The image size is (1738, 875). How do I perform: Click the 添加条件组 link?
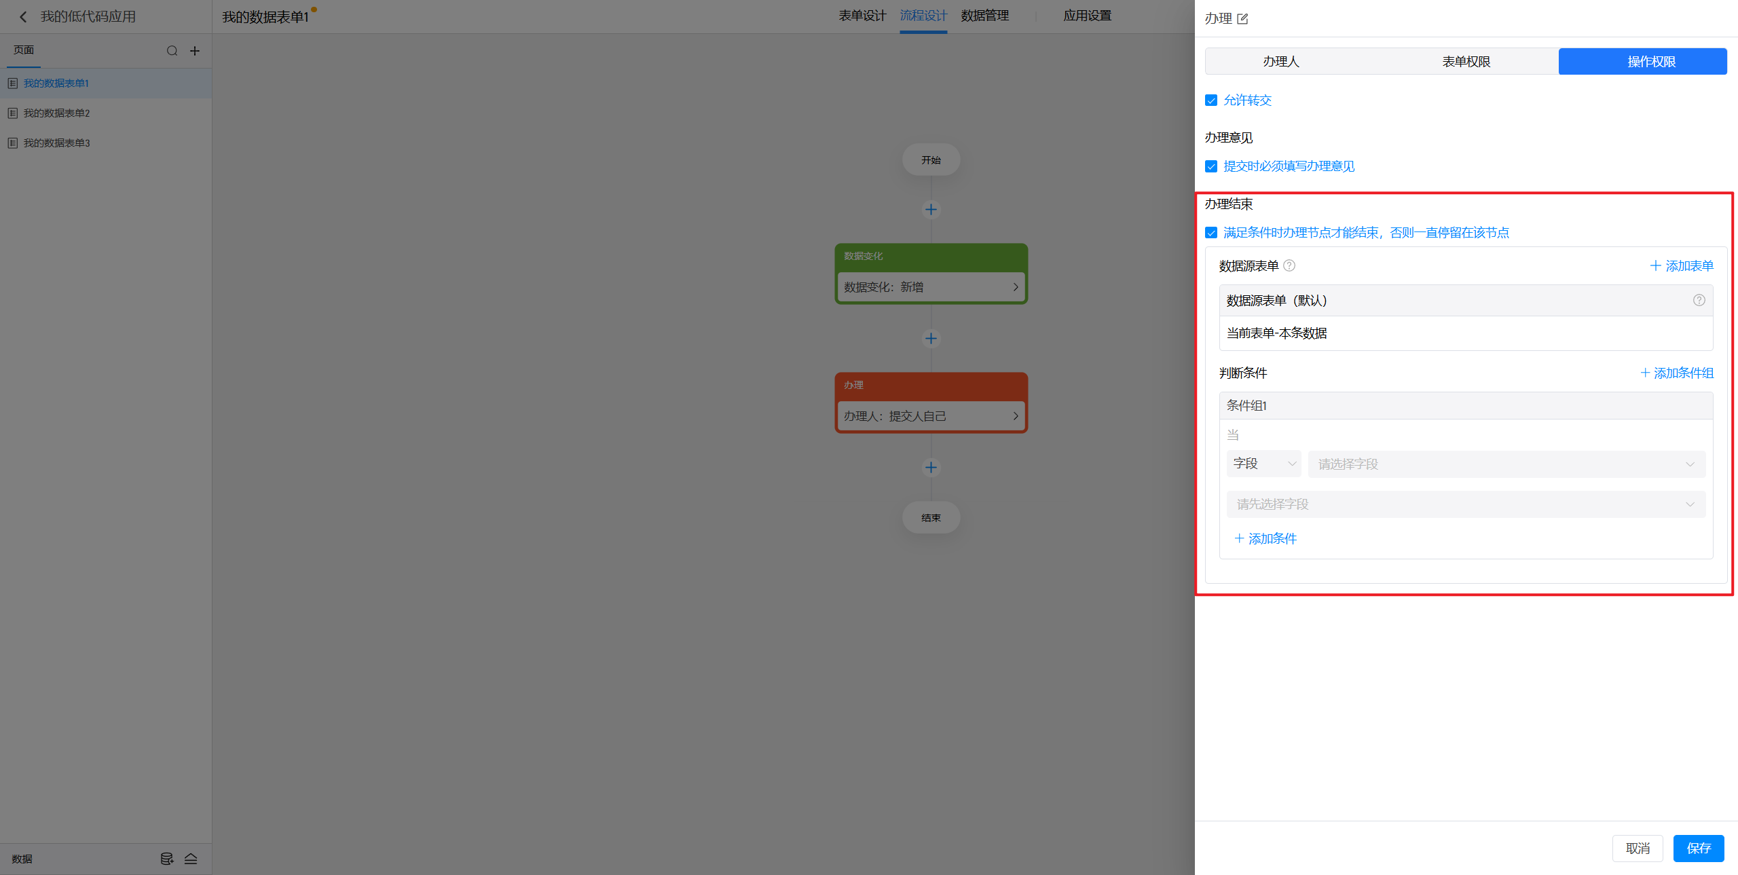tap(1677, 373)
